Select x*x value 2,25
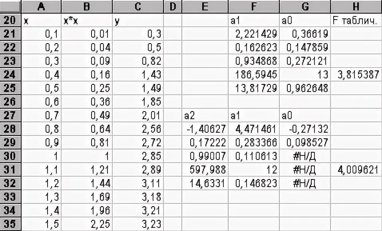The height and width of the screenshot is (231, 382). pyautogui.click(x=87, y=224)
